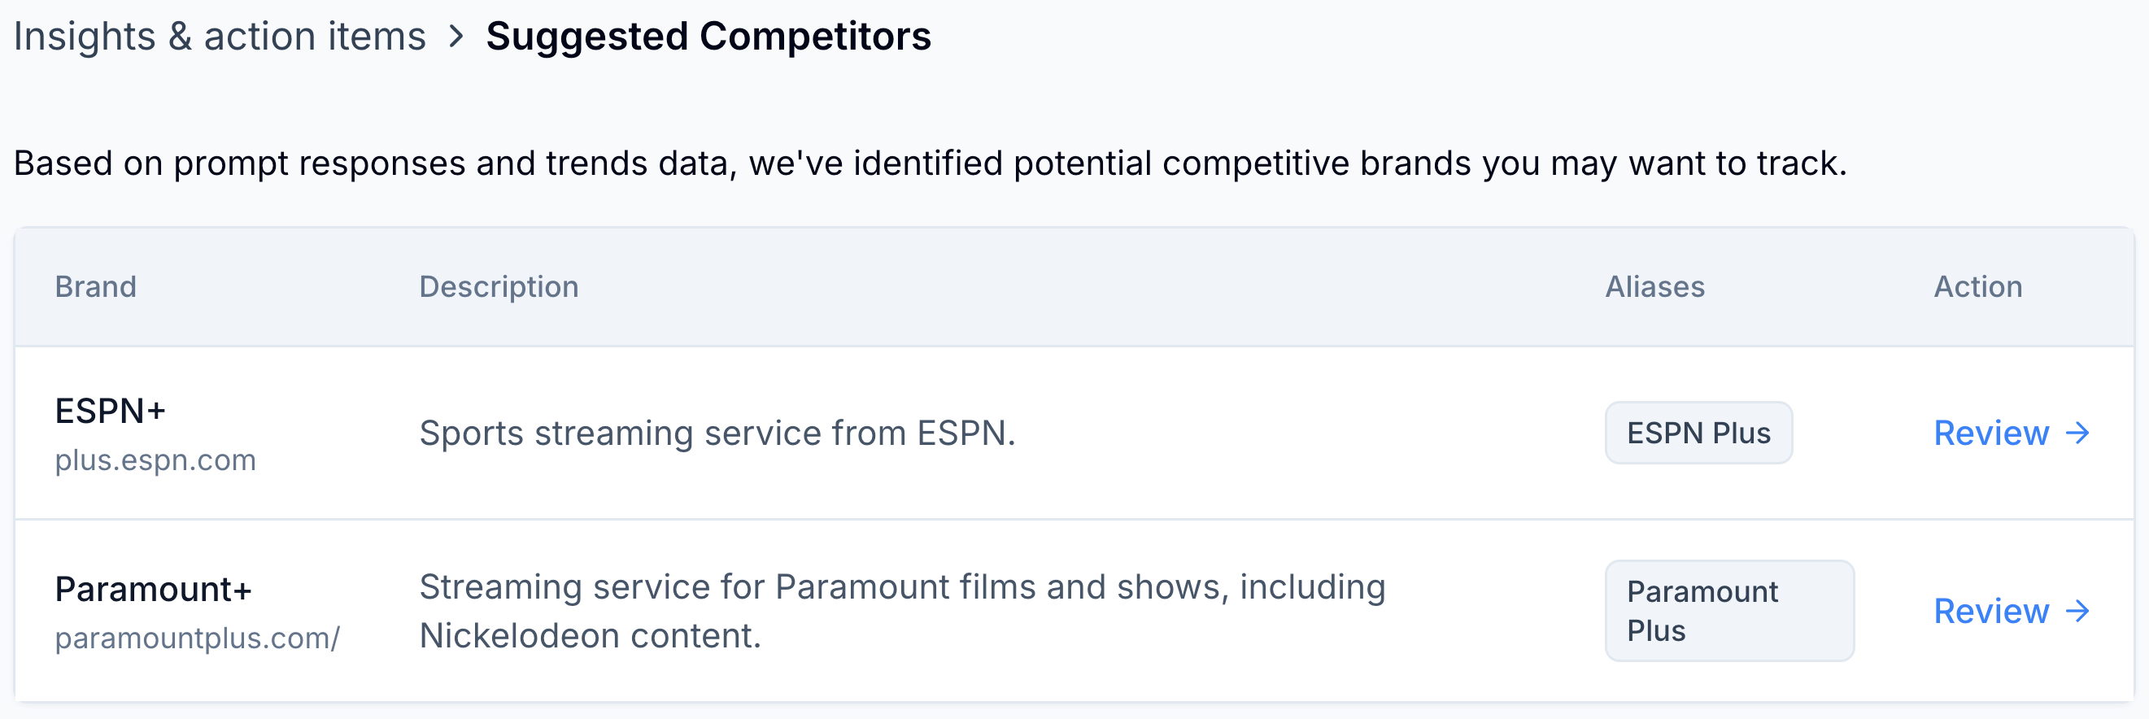Click the Brand column header
2149x719 pixels.
click(x=96, y=287)
